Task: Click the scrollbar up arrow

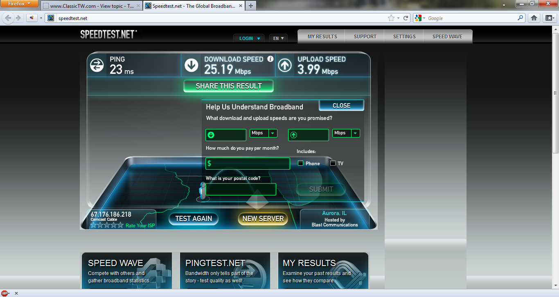Action: [556, 29]
